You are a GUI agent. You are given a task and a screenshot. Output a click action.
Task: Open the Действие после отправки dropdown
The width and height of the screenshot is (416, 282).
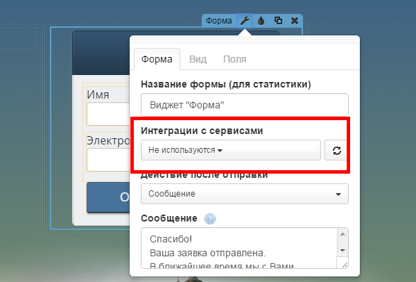[x=244, y=194]
